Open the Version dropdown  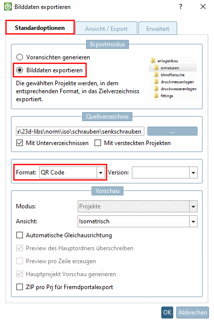[165, 172]
